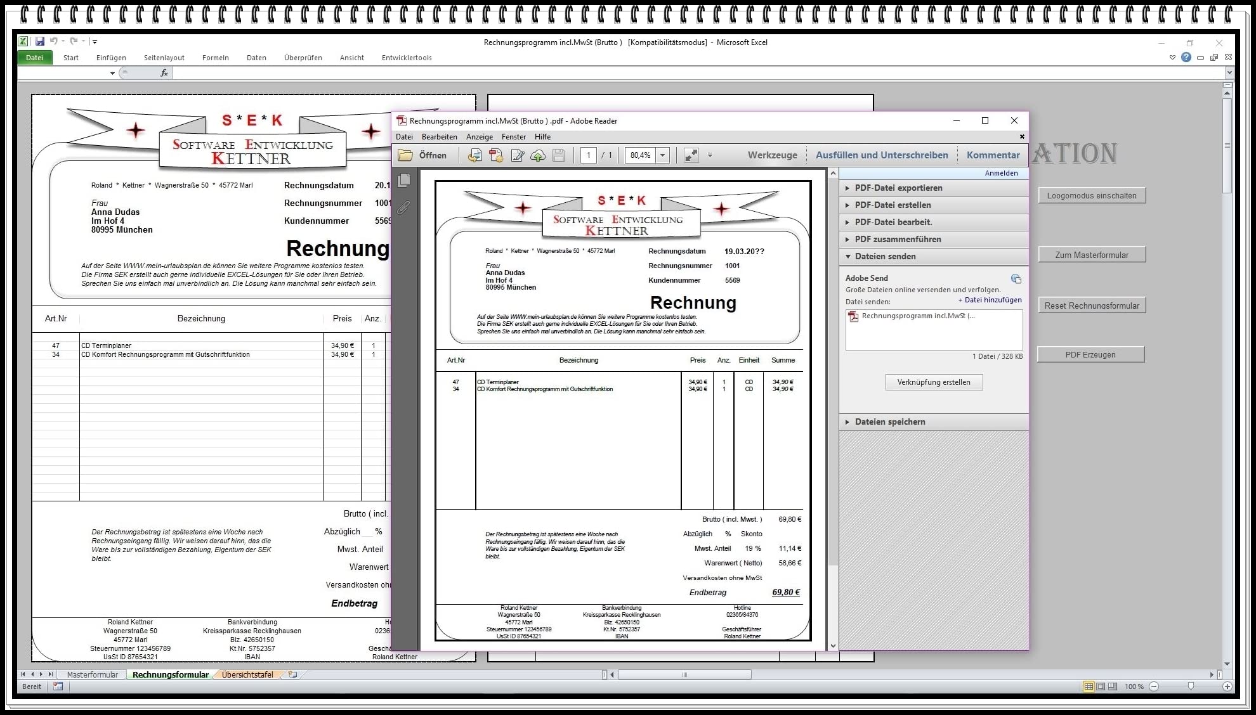1256x715 pixels.
Task: Click the Excel zoom slider handle
Action: tap(1191, 686)
